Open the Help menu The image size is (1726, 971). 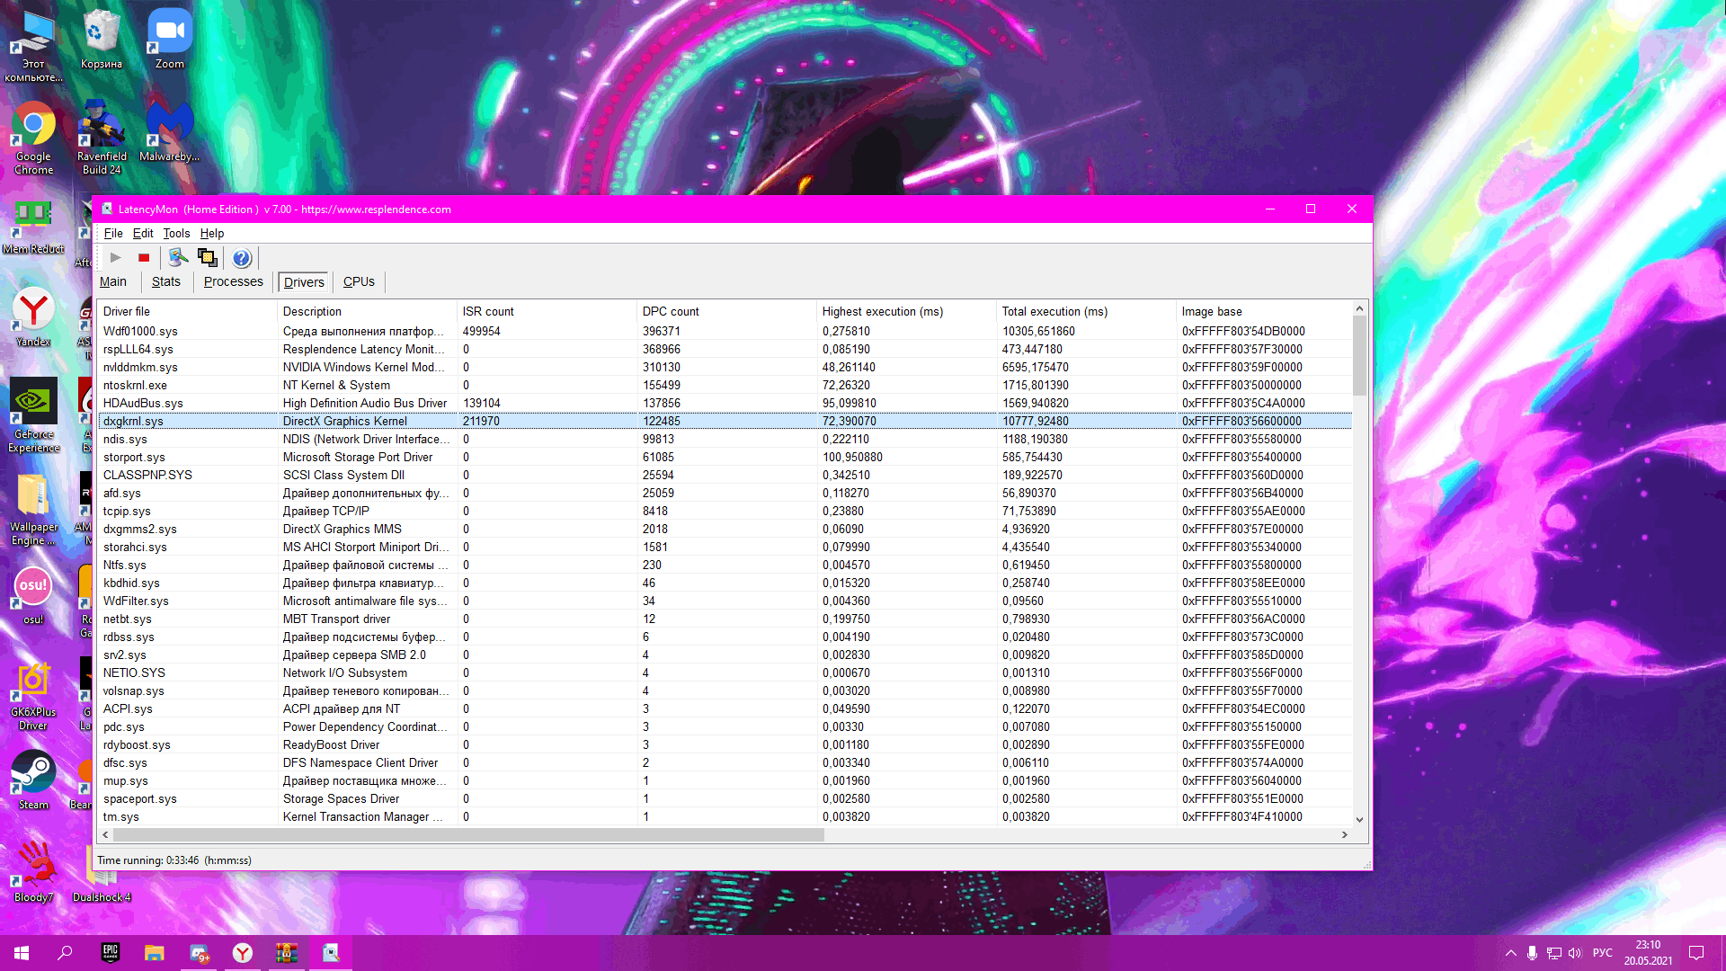(x=212, y=233)
